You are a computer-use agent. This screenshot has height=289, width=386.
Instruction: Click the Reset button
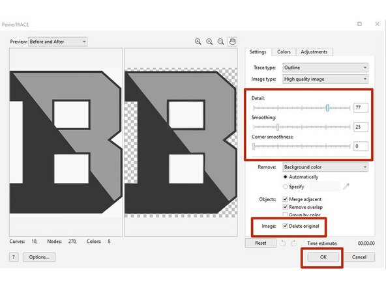[261, 243]
